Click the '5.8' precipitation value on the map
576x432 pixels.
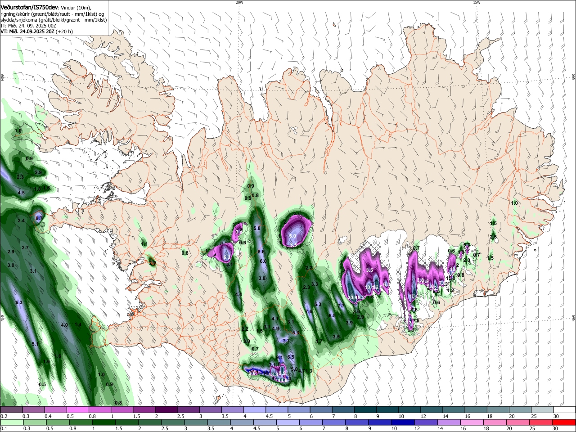(x=257, y=229)
